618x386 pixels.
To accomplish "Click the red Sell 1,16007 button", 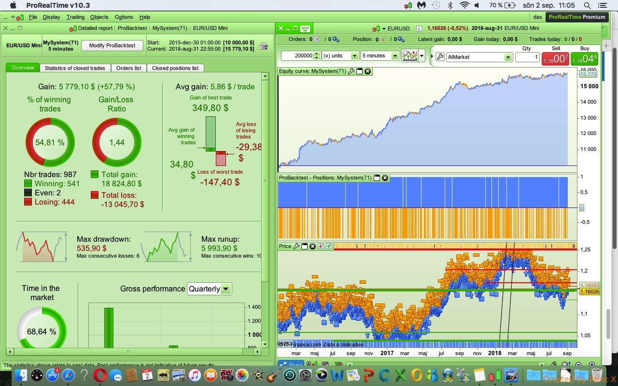I will click(x=555, y=58).
